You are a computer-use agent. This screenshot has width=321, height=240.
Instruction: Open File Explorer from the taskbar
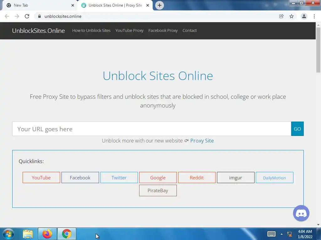click(28, 234)
